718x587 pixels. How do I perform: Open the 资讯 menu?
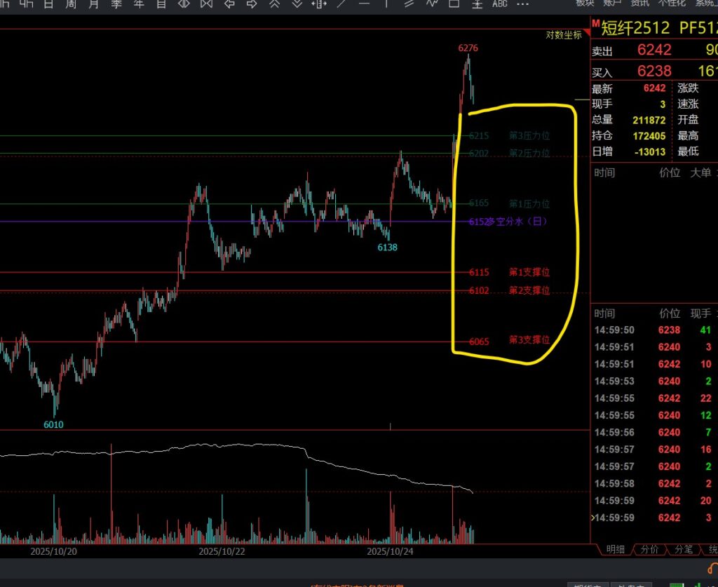[639, 3]
